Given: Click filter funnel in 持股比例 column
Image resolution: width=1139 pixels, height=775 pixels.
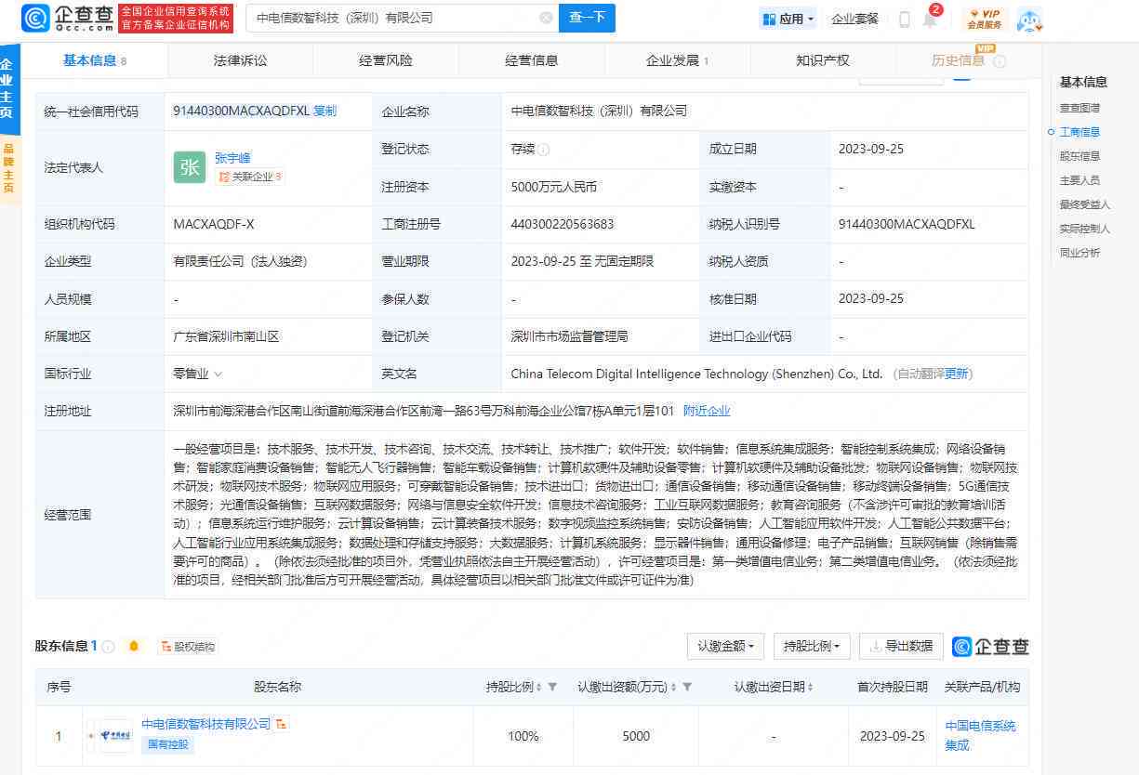Looking at the screenshot, I should click(552, 687).
